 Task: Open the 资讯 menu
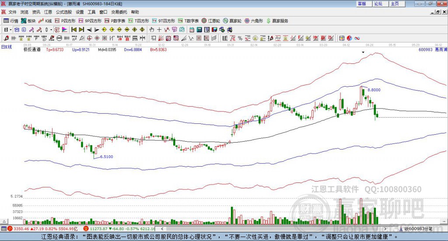coord(36,12)
